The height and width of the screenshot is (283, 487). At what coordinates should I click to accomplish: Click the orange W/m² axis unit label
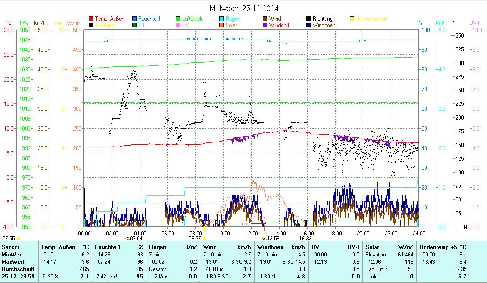pyautogui.click(x=73, y=23)
